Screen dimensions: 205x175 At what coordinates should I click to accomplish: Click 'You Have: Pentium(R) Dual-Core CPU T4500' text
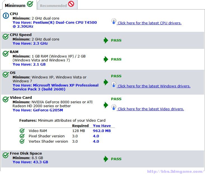55,22
